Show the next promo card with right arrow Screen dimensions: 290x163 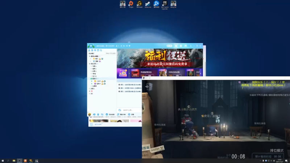coord(201,74)
